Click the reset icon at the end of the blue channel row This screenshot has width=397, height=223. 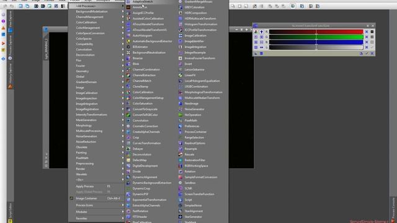coord(367,42)
